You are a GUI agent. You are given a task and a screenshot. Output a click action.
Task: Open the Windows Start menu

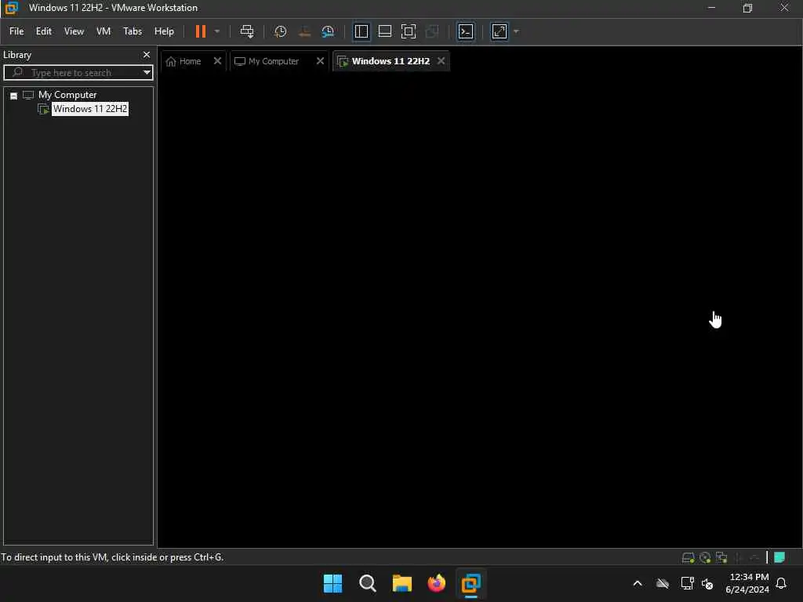click(332, 583)
